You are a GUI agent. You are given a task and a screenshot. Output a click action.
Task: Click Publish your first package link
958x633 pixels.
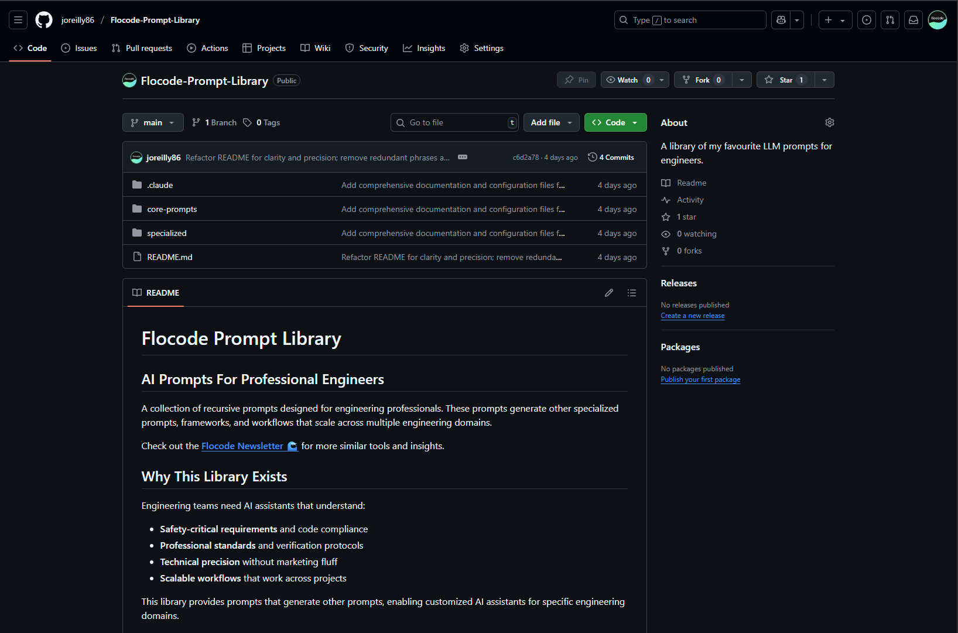pyautogui.click(x=700, y=379)
